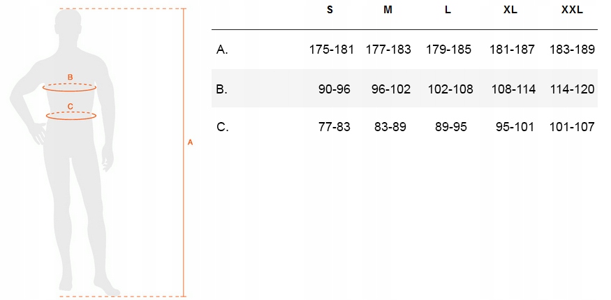Click row label B. in the table
The height and width of the screenshot is (300, 611).
(223, 89)
